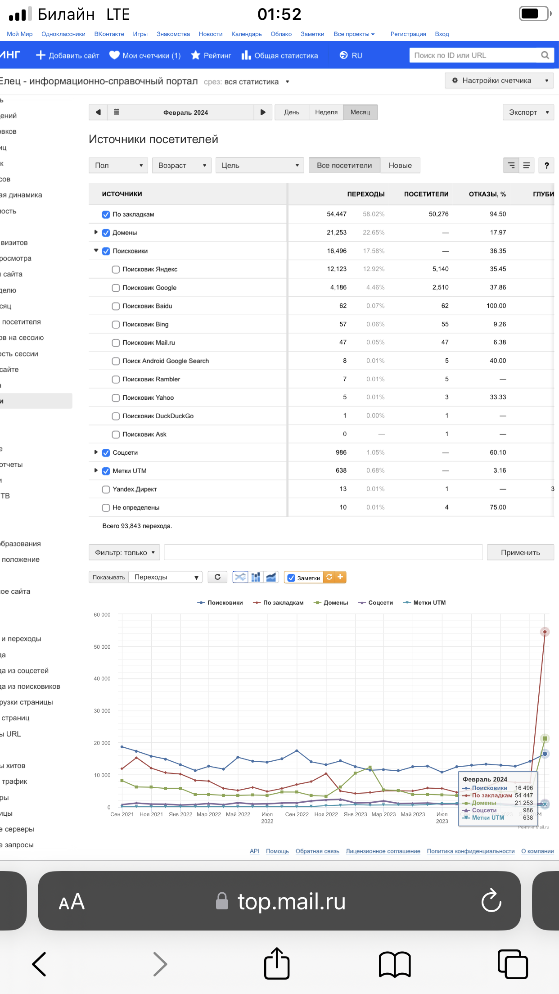Click the search magnifier icon
This screenshot has width=559, height=994.
545,55
